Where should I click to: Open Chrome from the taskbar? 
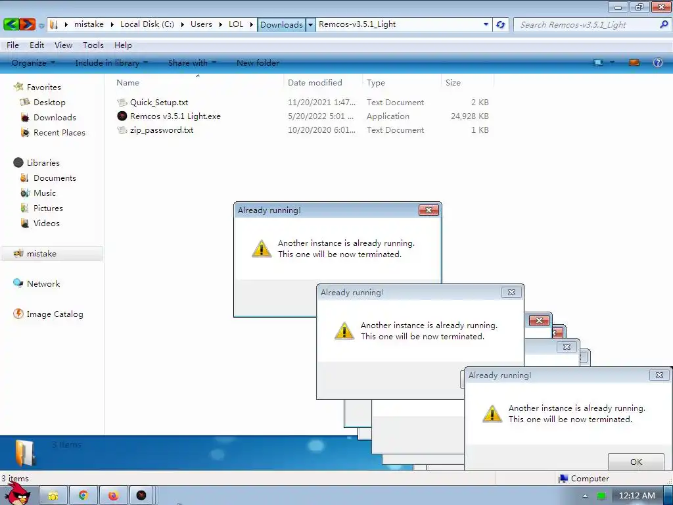83,496
